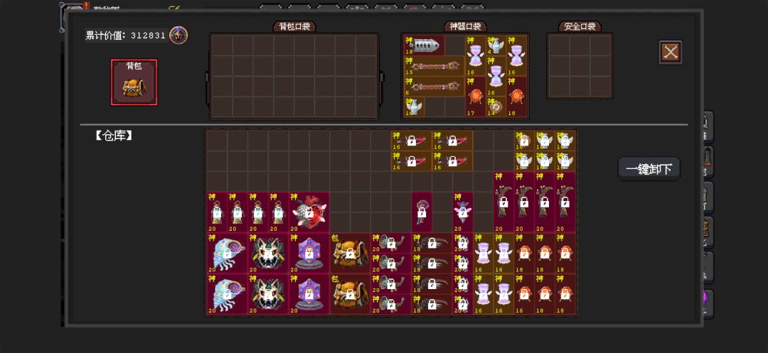Click the 【仓库】 warehouse heading
The height and width of the screenshot is (353, 768).
(114, 136)
